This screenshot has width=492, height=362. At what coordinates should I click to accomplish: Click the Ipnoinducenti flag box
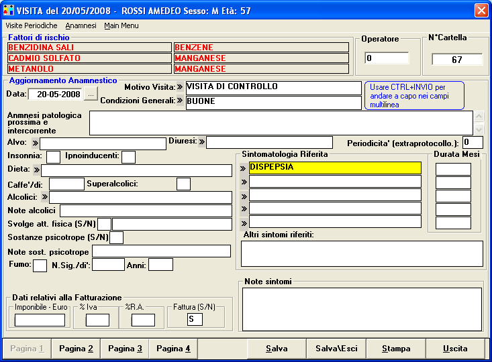click(x=128, y=157)
